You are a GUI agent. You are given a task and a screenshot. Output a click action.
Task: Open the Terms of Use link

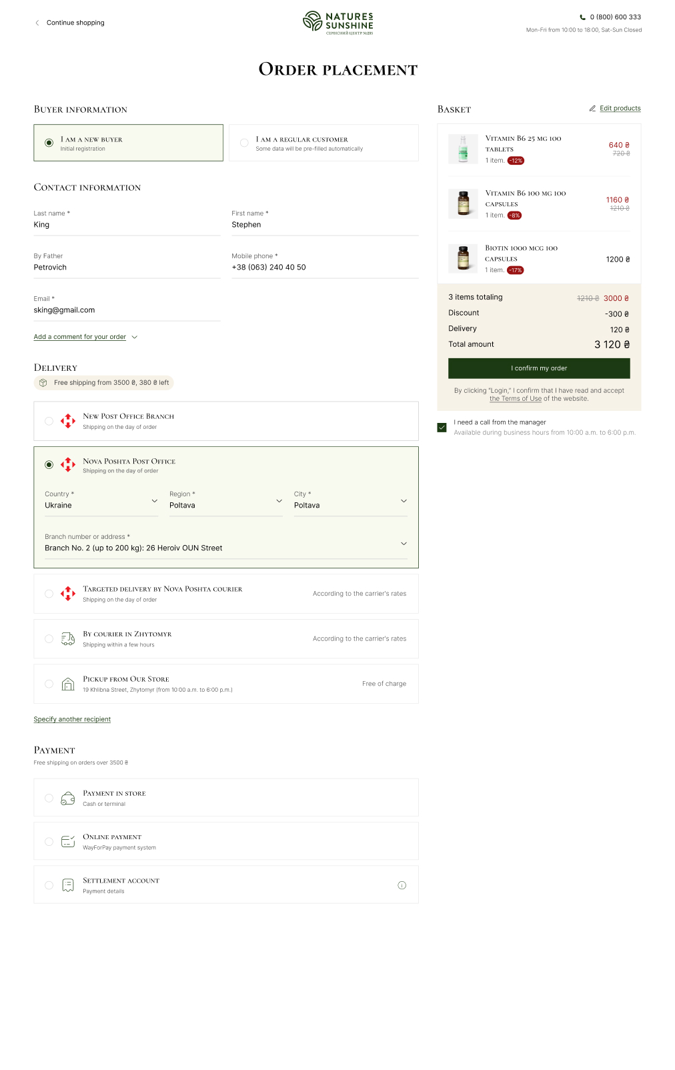tap(516, 399)
